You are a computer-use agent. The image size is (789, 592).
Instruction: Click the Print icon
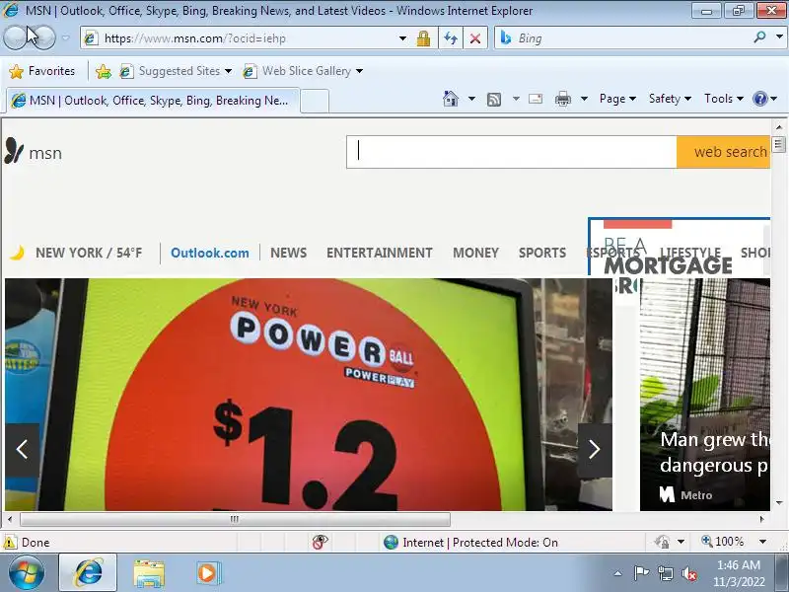[x=562, y=99]
